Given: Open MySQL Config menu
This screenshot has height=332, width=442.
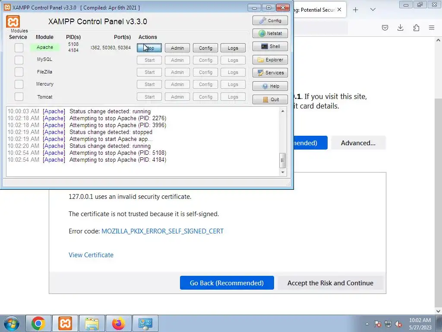Looking at the screenshot, I should point(205,60).
